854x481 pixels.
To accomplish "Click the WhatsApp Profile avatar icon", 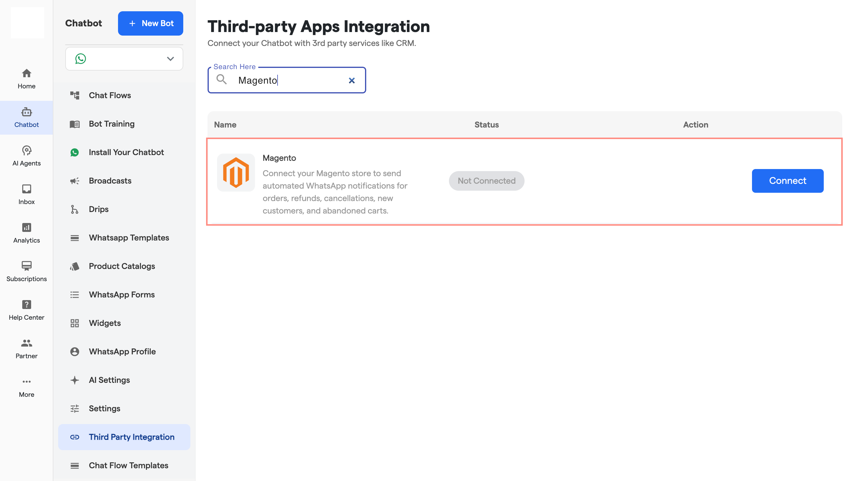I will pos(75,352).
